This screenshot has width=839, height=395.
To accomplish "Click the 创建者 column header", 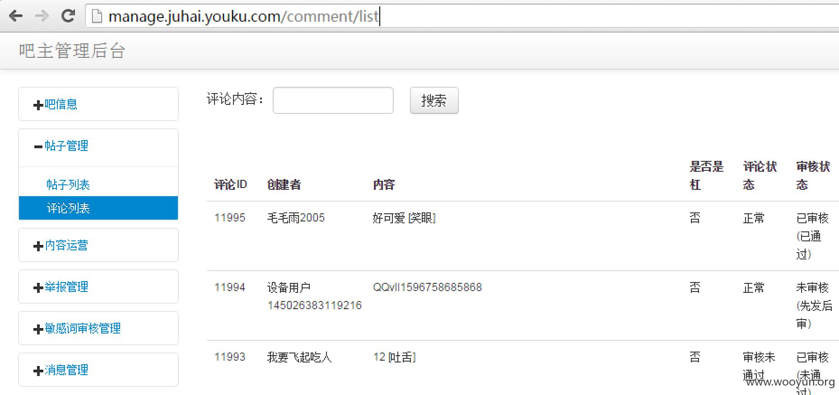I will 284,184.
